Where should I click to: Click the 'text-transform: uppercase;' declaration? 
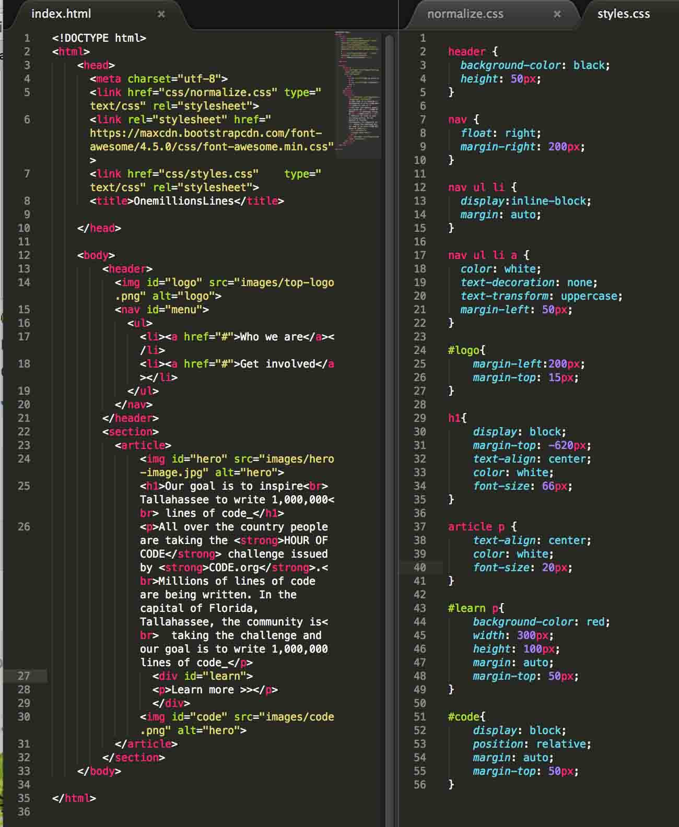pos(541,296)
